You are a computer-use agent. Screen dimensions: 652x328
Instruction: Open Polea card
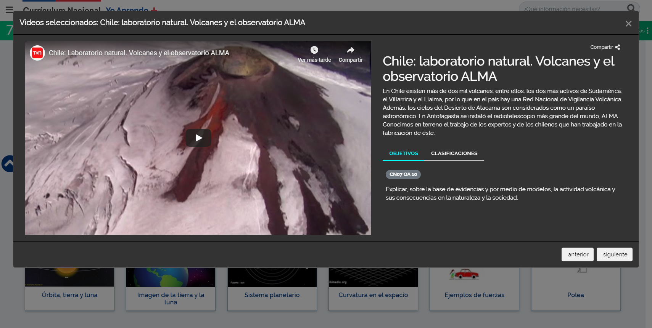pos(576,289)
